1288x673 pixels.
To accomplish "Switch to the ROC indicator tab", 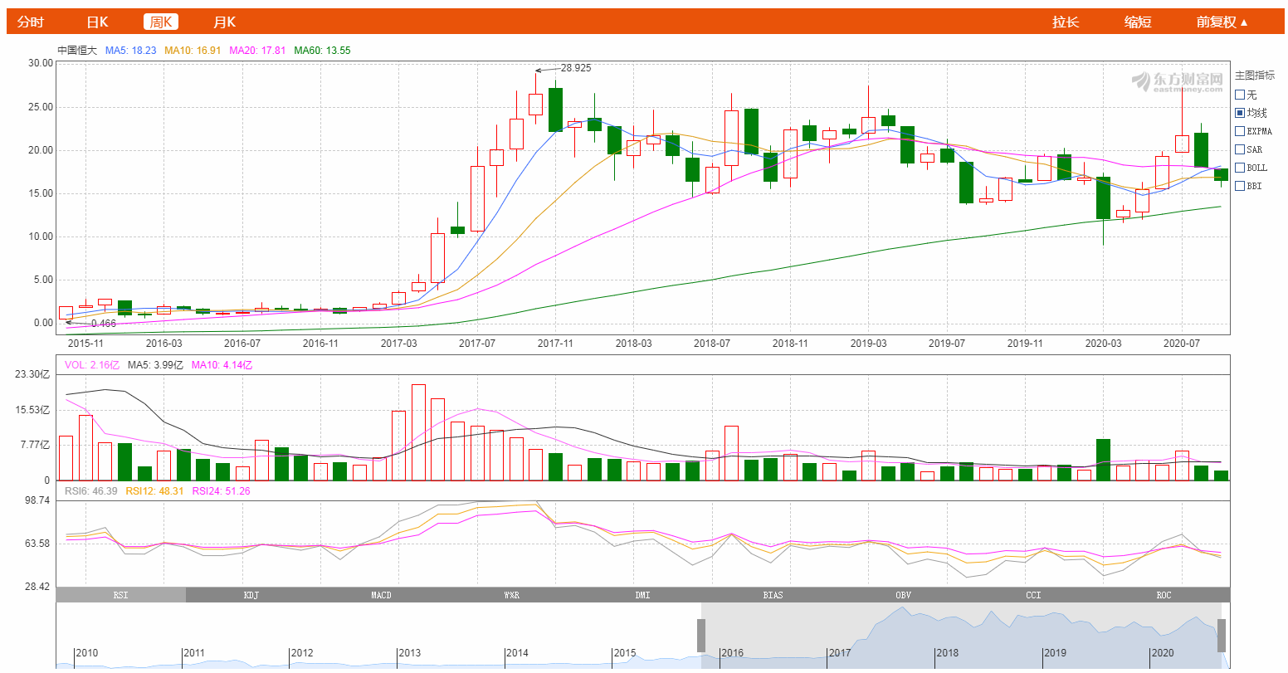I will point(1164,595).
